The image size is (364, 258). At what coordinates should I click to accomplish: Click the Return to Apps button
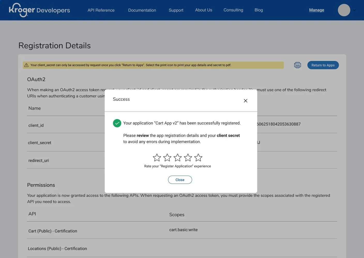pyautogui.click(x=323, y=65)
